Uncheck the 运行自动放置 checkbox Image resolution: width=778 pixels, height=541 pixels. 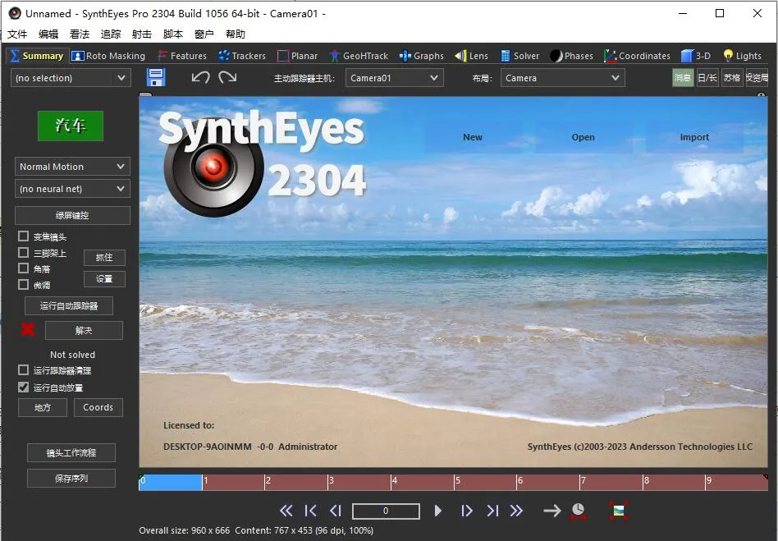24,387
